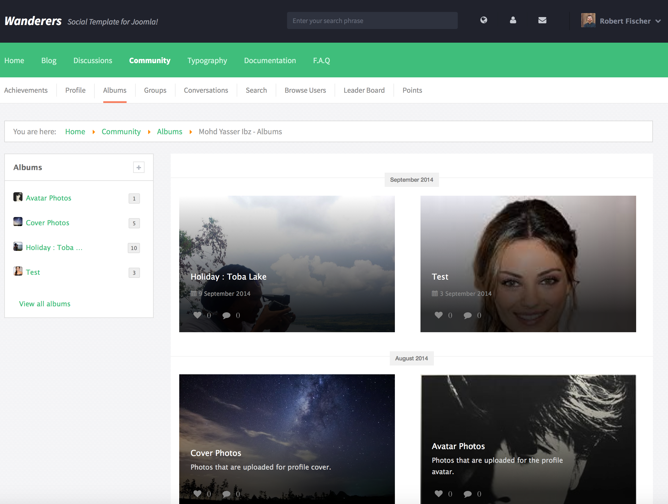Switch to the Profile tab
Image resolution: width=668 pixels, height=504 pixels.
(x=75, y=90)
